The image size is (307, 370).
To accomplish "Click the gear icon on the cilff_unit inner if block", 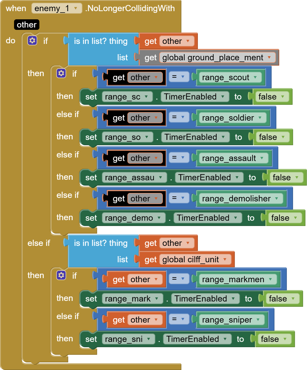I will coord(61,275).
